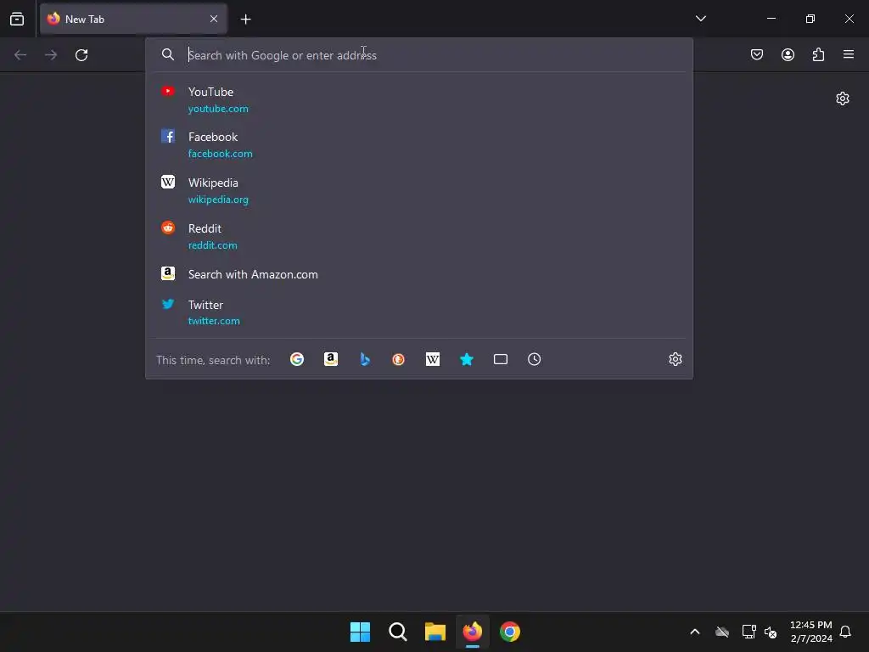Open twitter.com link
This screenshot has width=869, height=652.
[214, 321]
